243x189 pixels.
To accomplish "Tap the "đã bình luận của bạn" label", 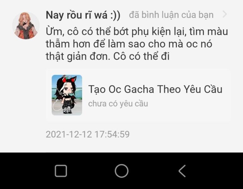I will click(171, 15).
